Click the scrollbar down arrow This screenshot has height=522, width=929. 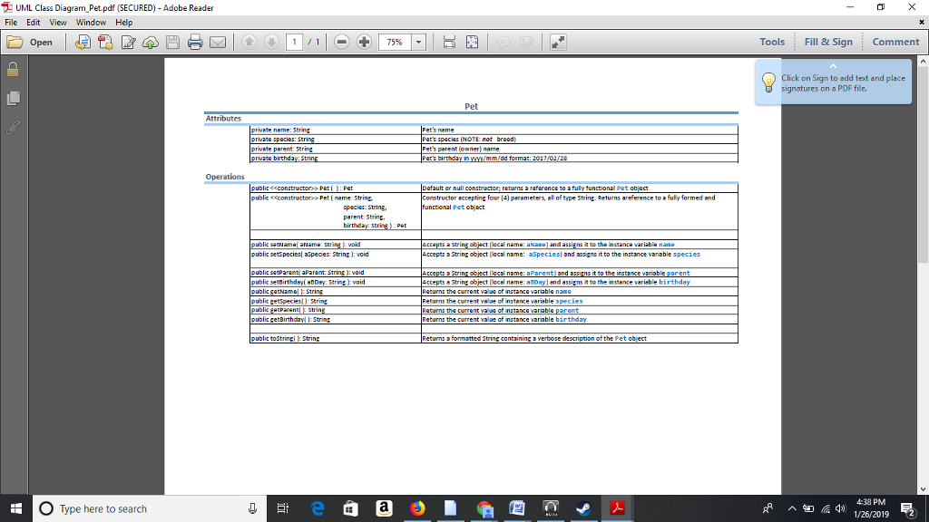[923, 489]
